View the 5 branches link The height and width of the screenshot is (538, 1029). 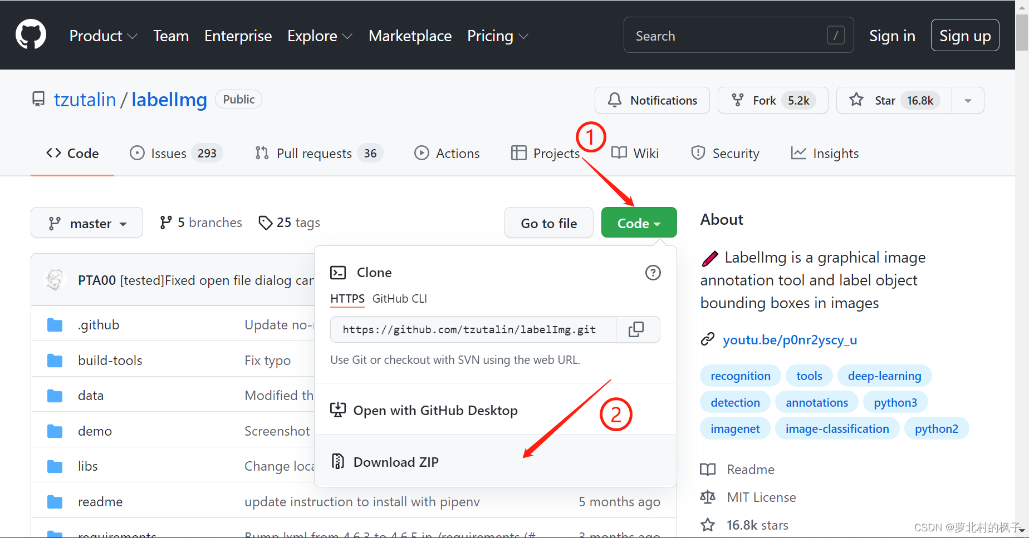click(201, 223)
